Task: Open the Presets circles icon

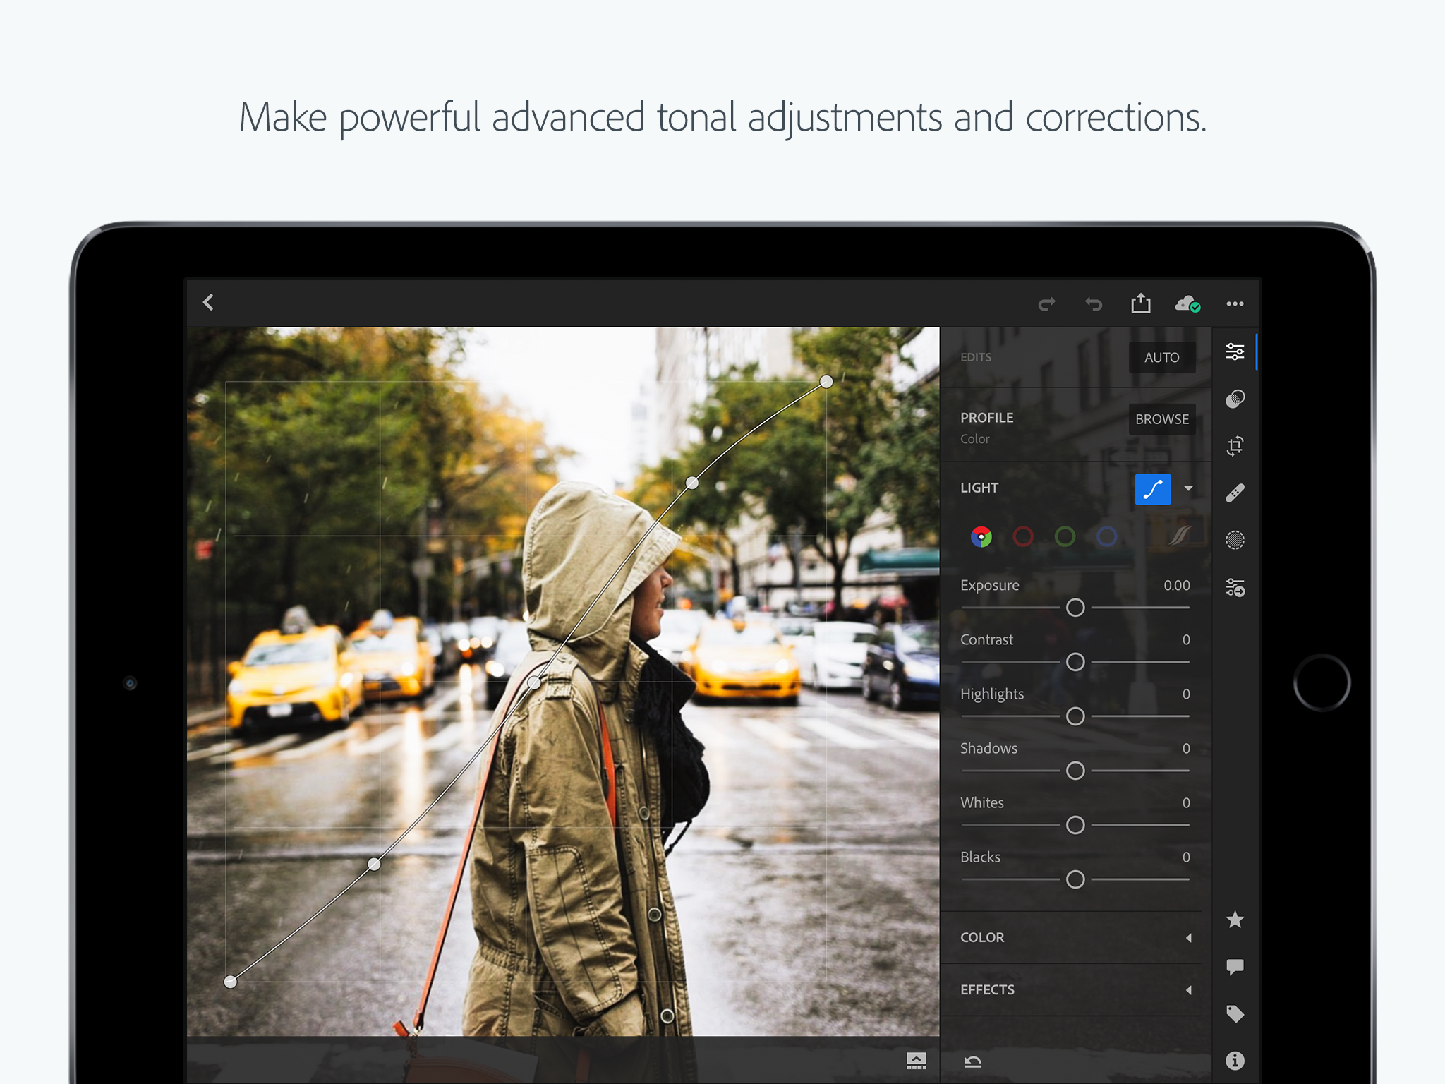Action: pos(1235,399)
